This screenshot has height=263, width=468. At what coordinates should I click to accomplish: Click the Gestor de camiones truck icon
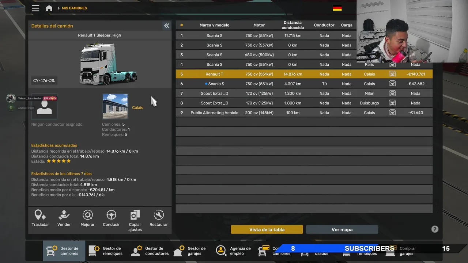point(52,251)
